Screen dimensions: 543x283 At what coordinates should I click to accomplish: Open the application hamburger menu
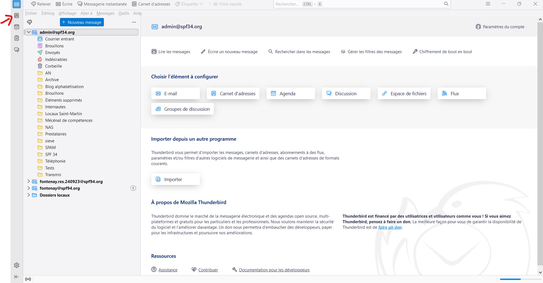pos(488,4)
